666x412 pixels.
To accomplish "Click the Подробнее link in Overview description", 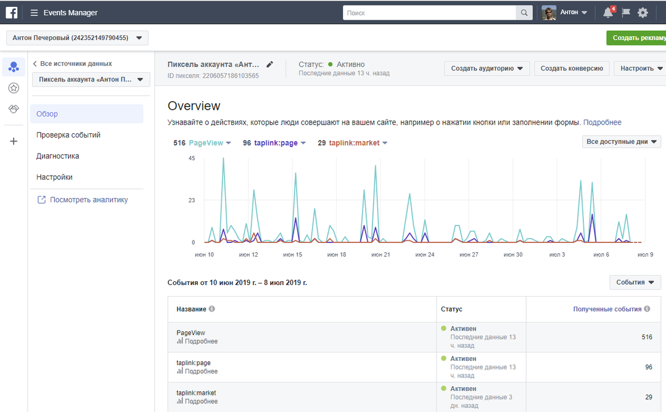I will tap(602, 122).
